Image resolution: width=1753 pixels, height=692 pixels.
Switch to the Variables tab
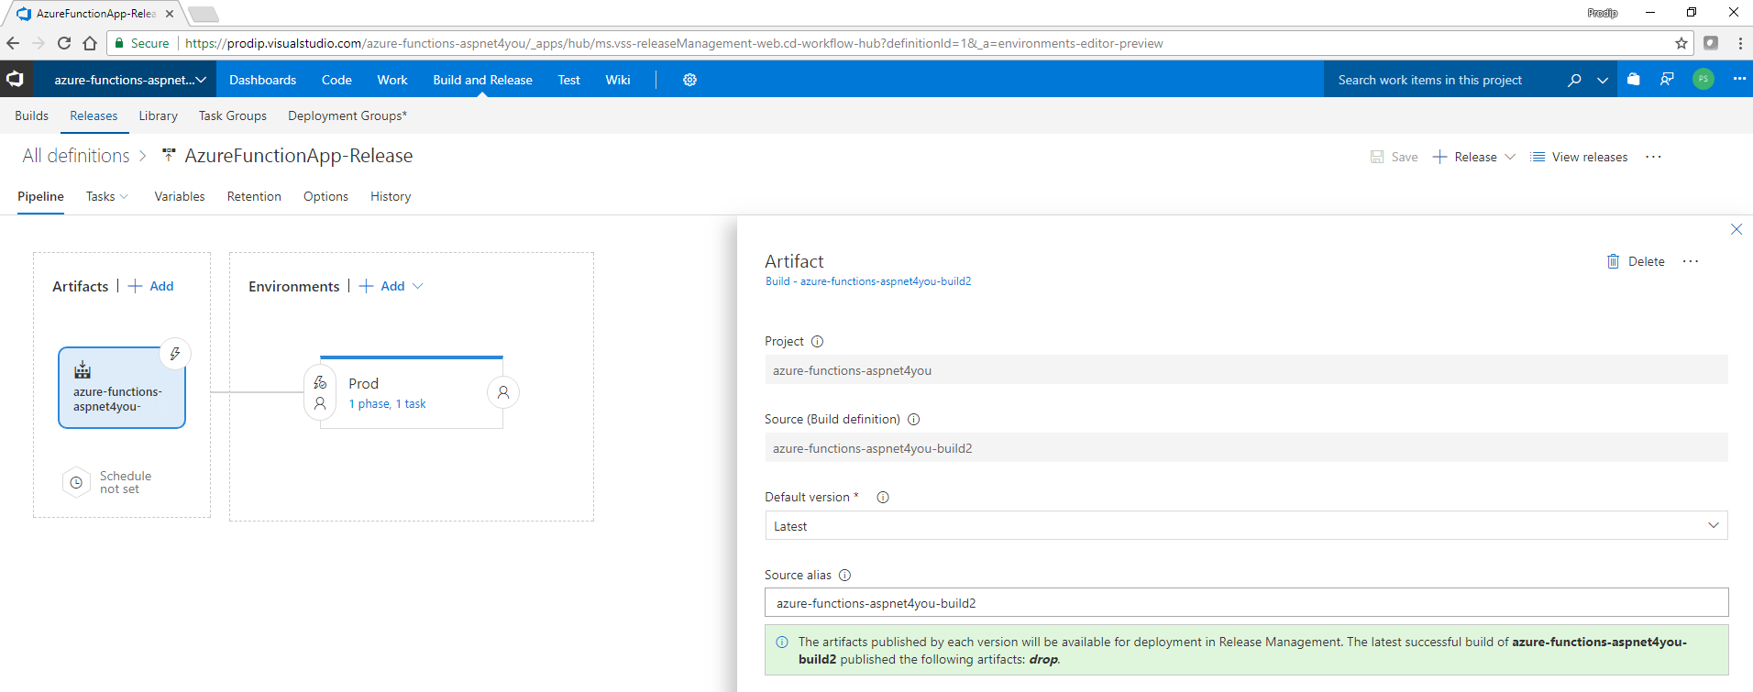pos(180,196)
